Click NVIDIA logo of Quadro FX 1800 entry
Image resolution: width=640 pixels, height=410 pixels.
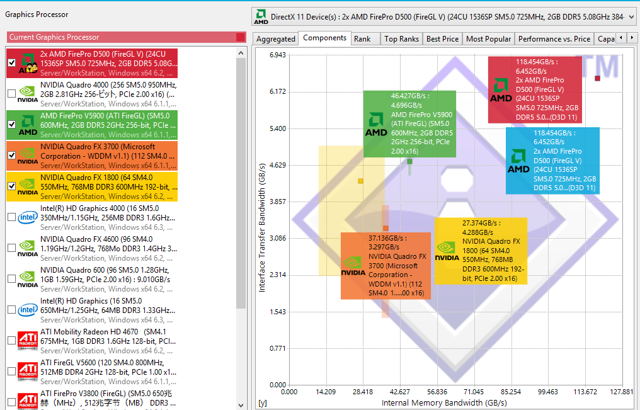[x=28, y=187]
